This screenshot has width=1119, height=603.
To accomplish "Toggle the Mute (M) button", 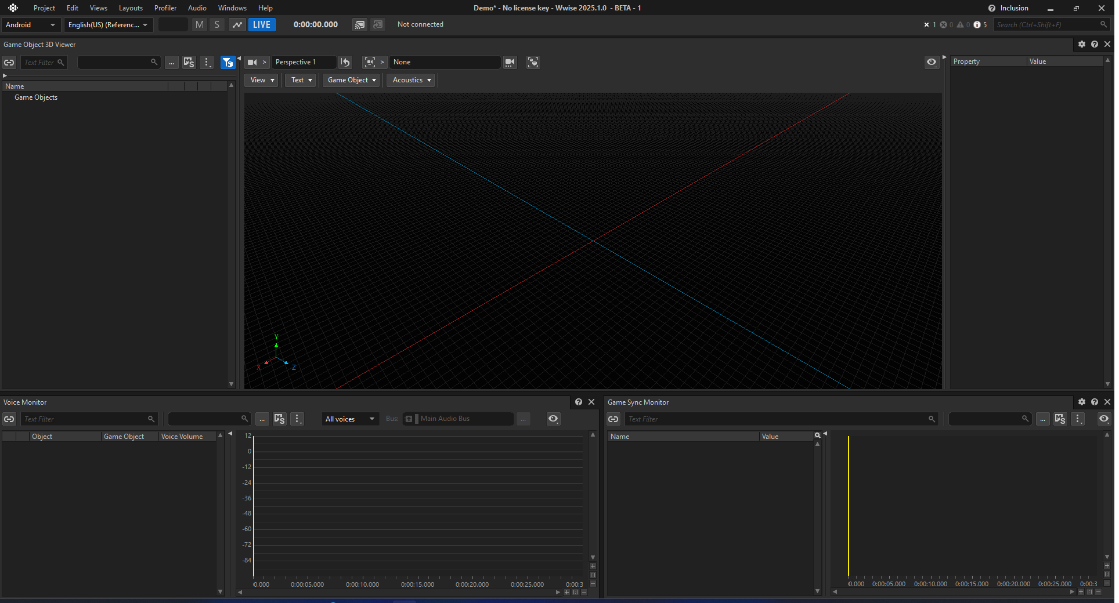I will (200, 24).
